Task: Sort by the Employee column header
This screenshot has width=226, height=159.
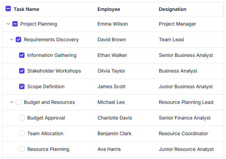Action: [x=109, y=9]
